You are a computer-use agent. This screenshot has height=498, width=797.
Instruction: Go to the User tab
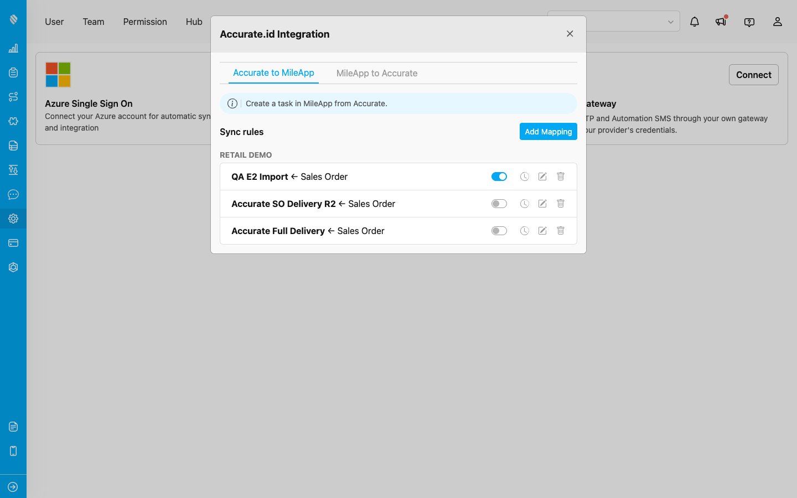(54, 22)
